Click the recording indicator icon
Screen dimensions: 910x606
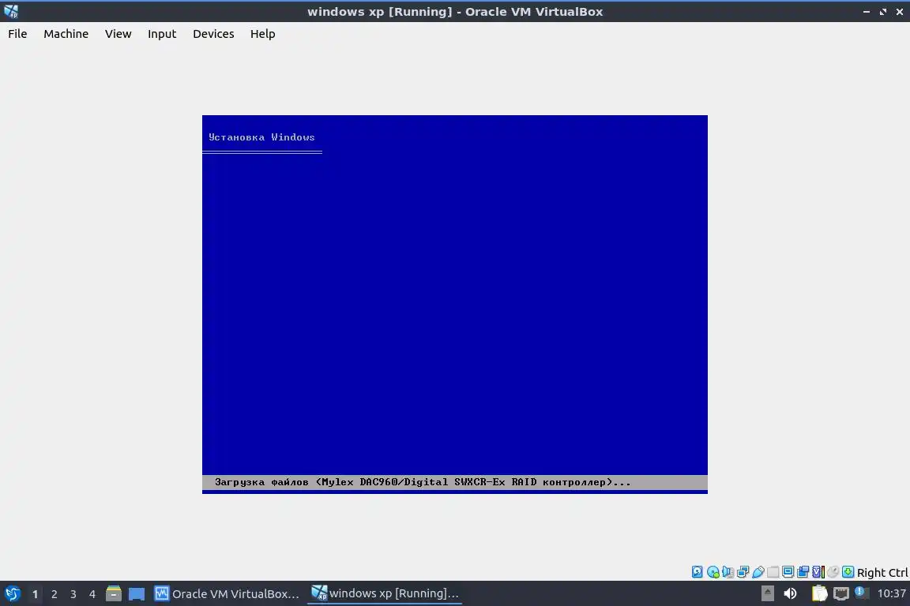[x=803, y=572]
